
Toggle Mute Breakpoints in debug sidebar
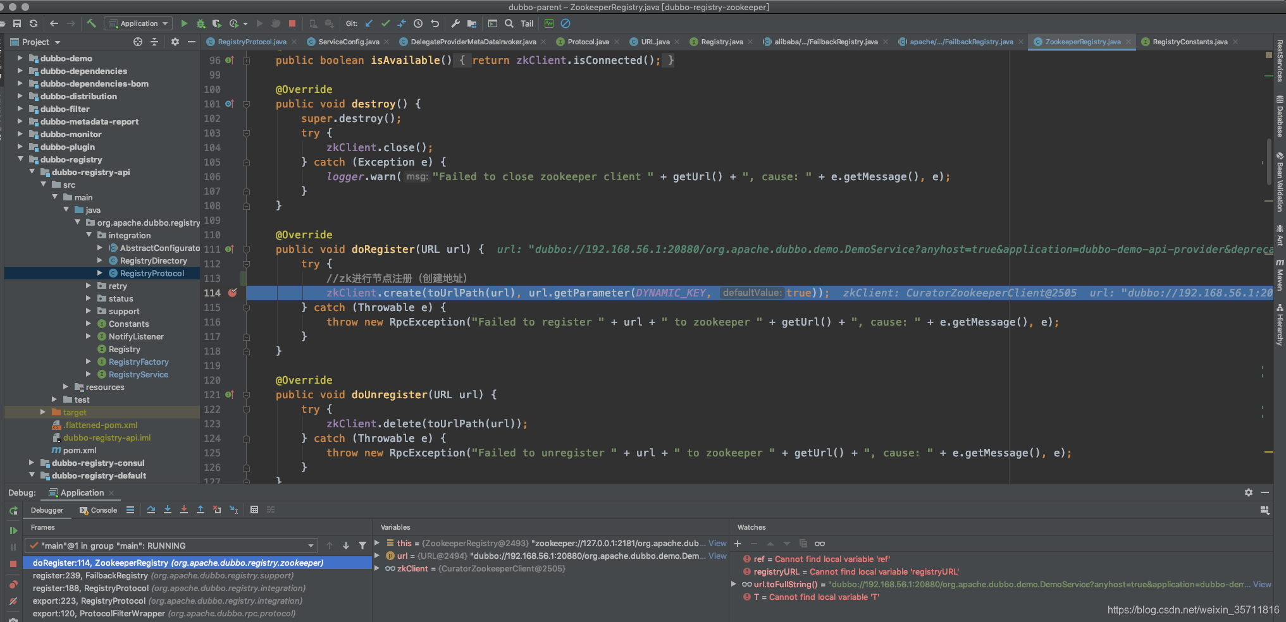coord(13,601)
